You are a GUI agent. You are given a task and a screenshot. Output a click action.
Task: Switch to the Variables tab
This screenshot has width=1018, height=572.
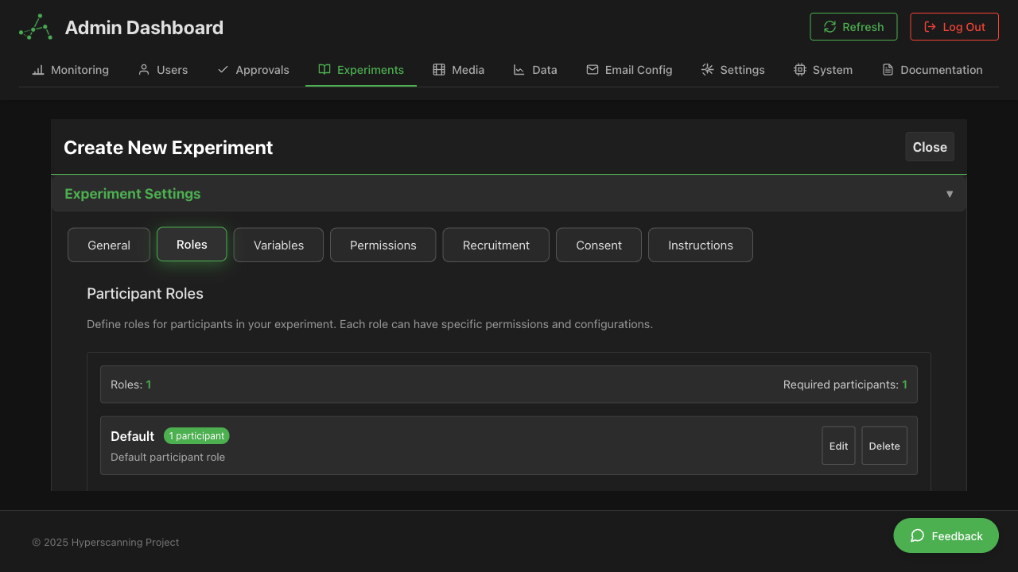pyautogui.click(x=278, y=245)
